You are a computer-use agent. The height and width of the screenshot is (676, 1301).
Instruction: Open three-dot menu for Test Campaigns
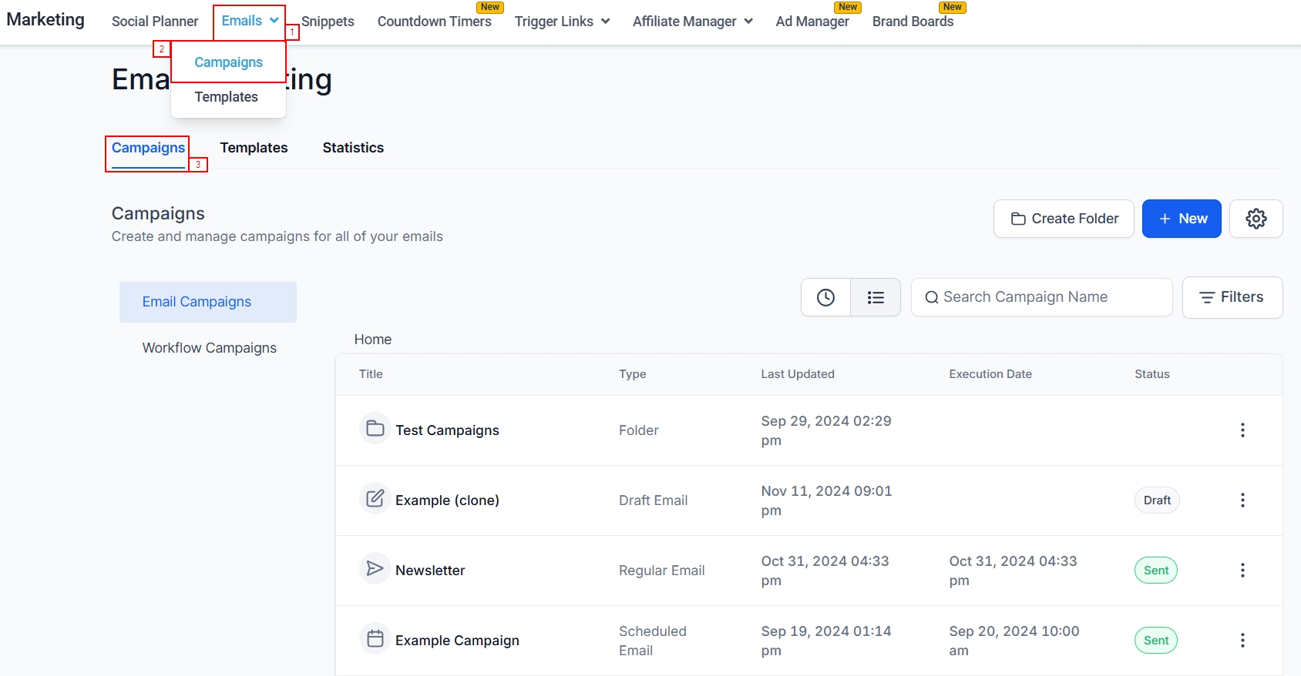(x=1242, y=430)
